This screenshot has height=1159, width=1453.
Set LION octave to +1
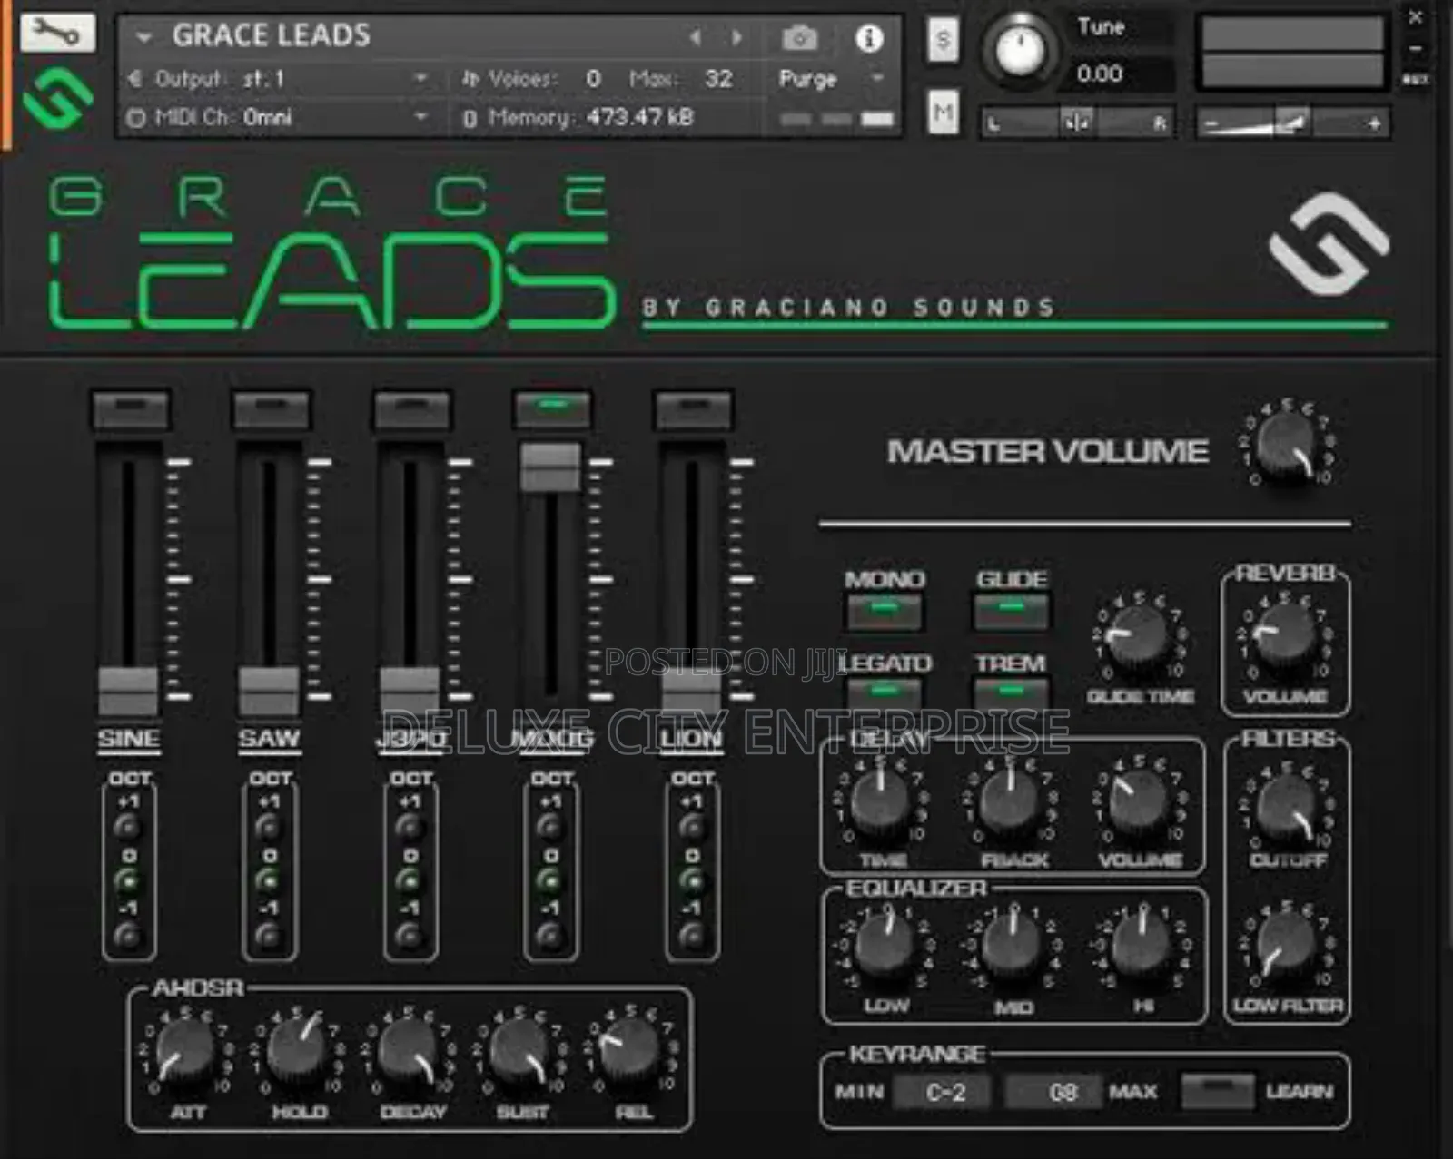tap(692, 827)
